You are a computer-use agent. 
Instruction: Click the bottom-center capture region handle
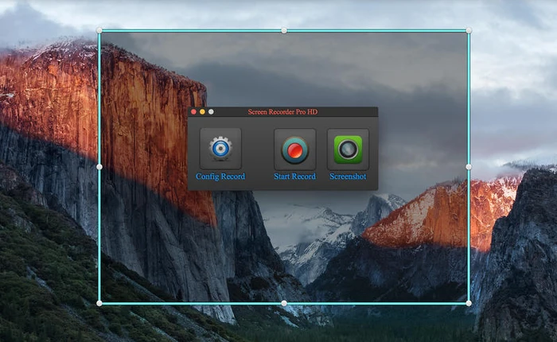(284, 303)
